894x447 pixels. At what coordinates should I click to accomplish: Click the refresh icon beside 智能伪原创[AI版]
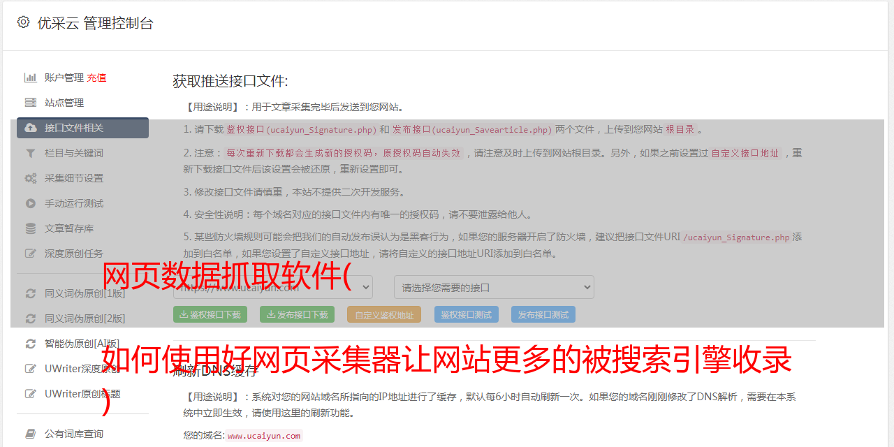tap(31, 344)
